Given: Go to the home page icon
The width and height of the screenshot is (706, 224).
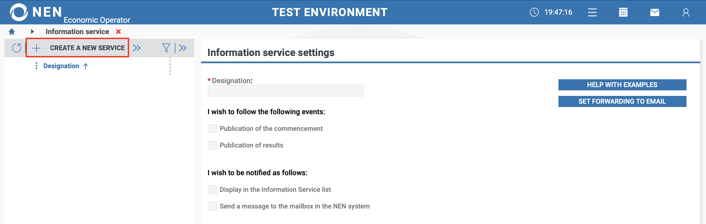Looking at the screenshot, I should [12, 32].
